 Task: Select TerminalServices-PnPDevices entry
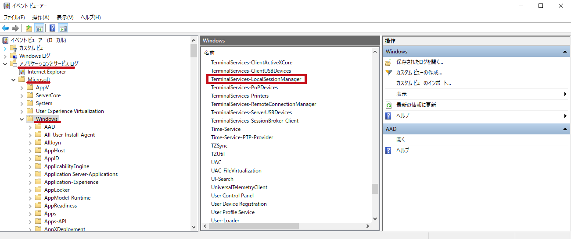(244, 88)
